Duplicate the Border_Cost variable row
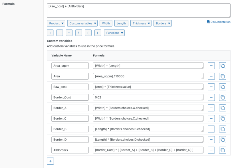The width and height of the screenshot is (234, 168). pos(222,97)
